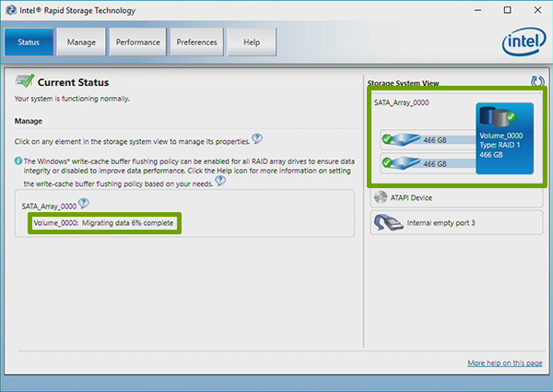
Task: Minimize the Intel Rapid Storage Technology window
Action: (477, 10)
